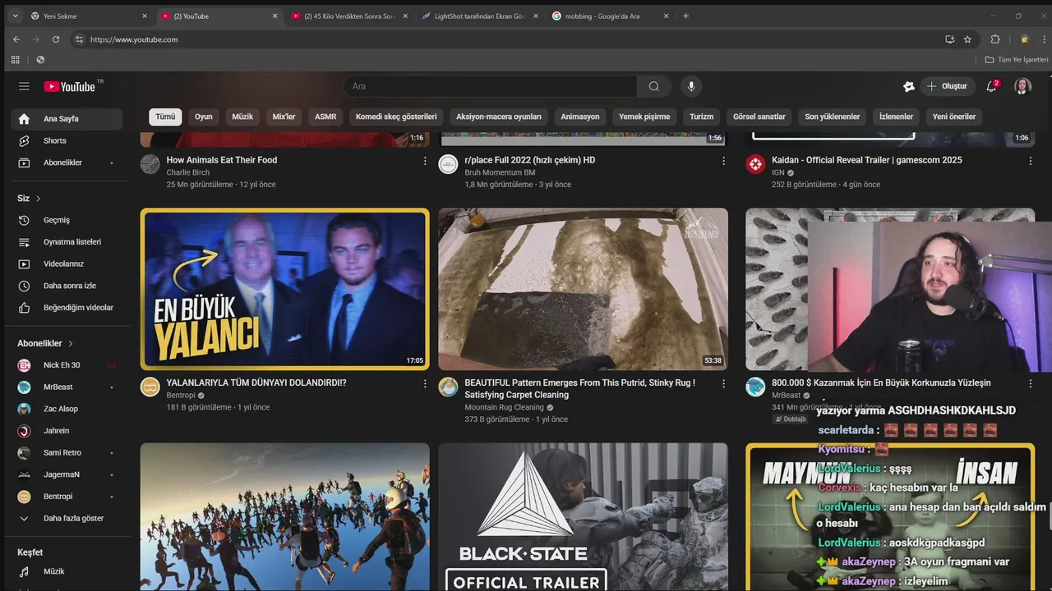Viewport: 1052px width, 591px height.
Task: Open Müzik under Keşfet
Action: (x=67, y=571)
